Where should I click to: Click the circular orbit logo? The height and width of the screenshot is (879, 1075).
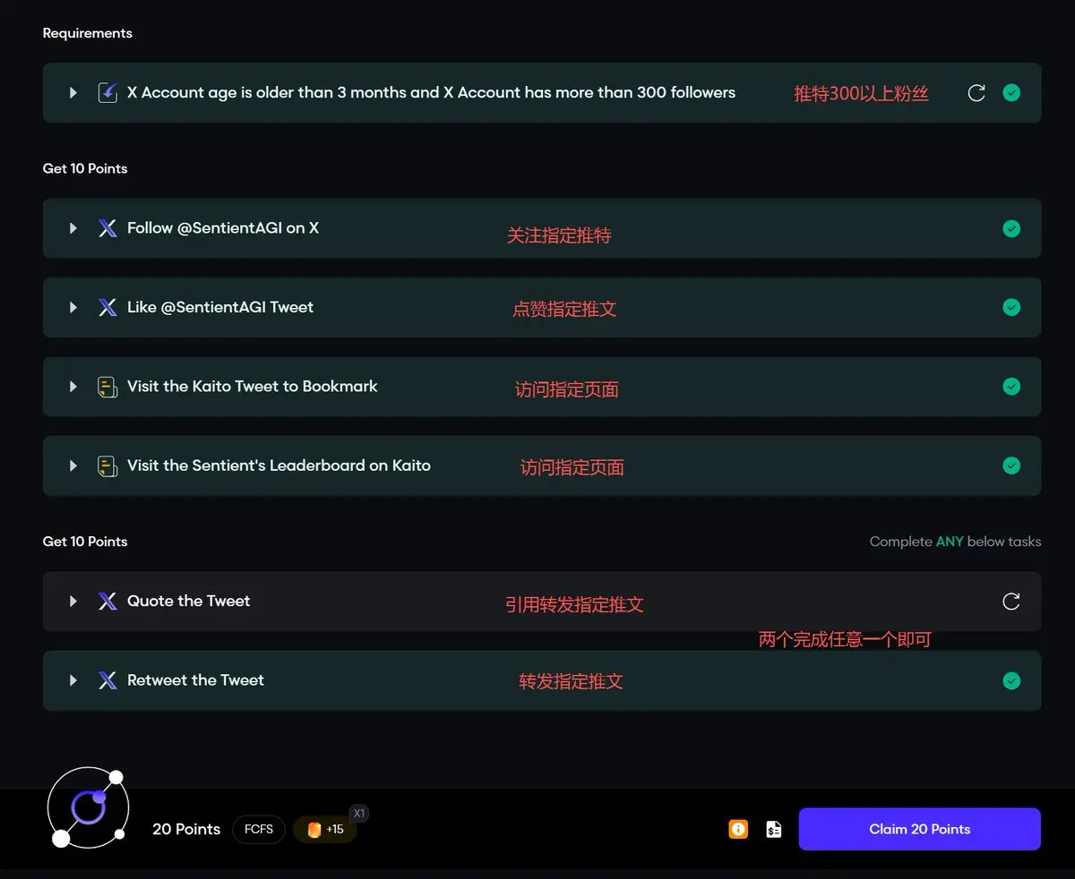(88, 807)
